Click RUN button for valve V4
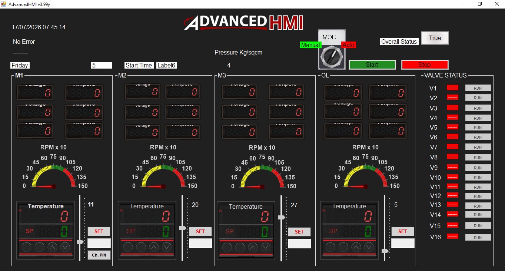505x271 pixels. pyautogui.click(x=478, y=118)
